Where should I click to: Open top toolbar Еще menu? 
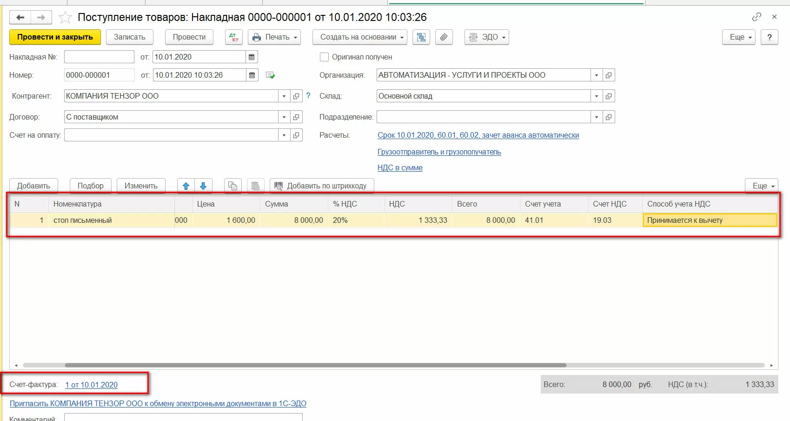(738, 37)
